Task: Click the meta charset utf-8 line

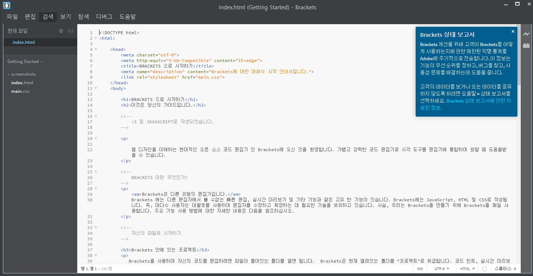Action: click(x=150, y=55)
